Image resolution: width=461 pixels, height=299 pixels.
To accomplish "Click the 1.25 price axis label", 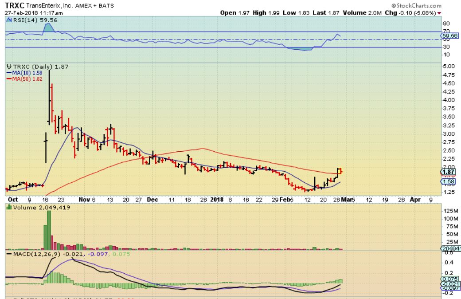I will click(449, 192).
